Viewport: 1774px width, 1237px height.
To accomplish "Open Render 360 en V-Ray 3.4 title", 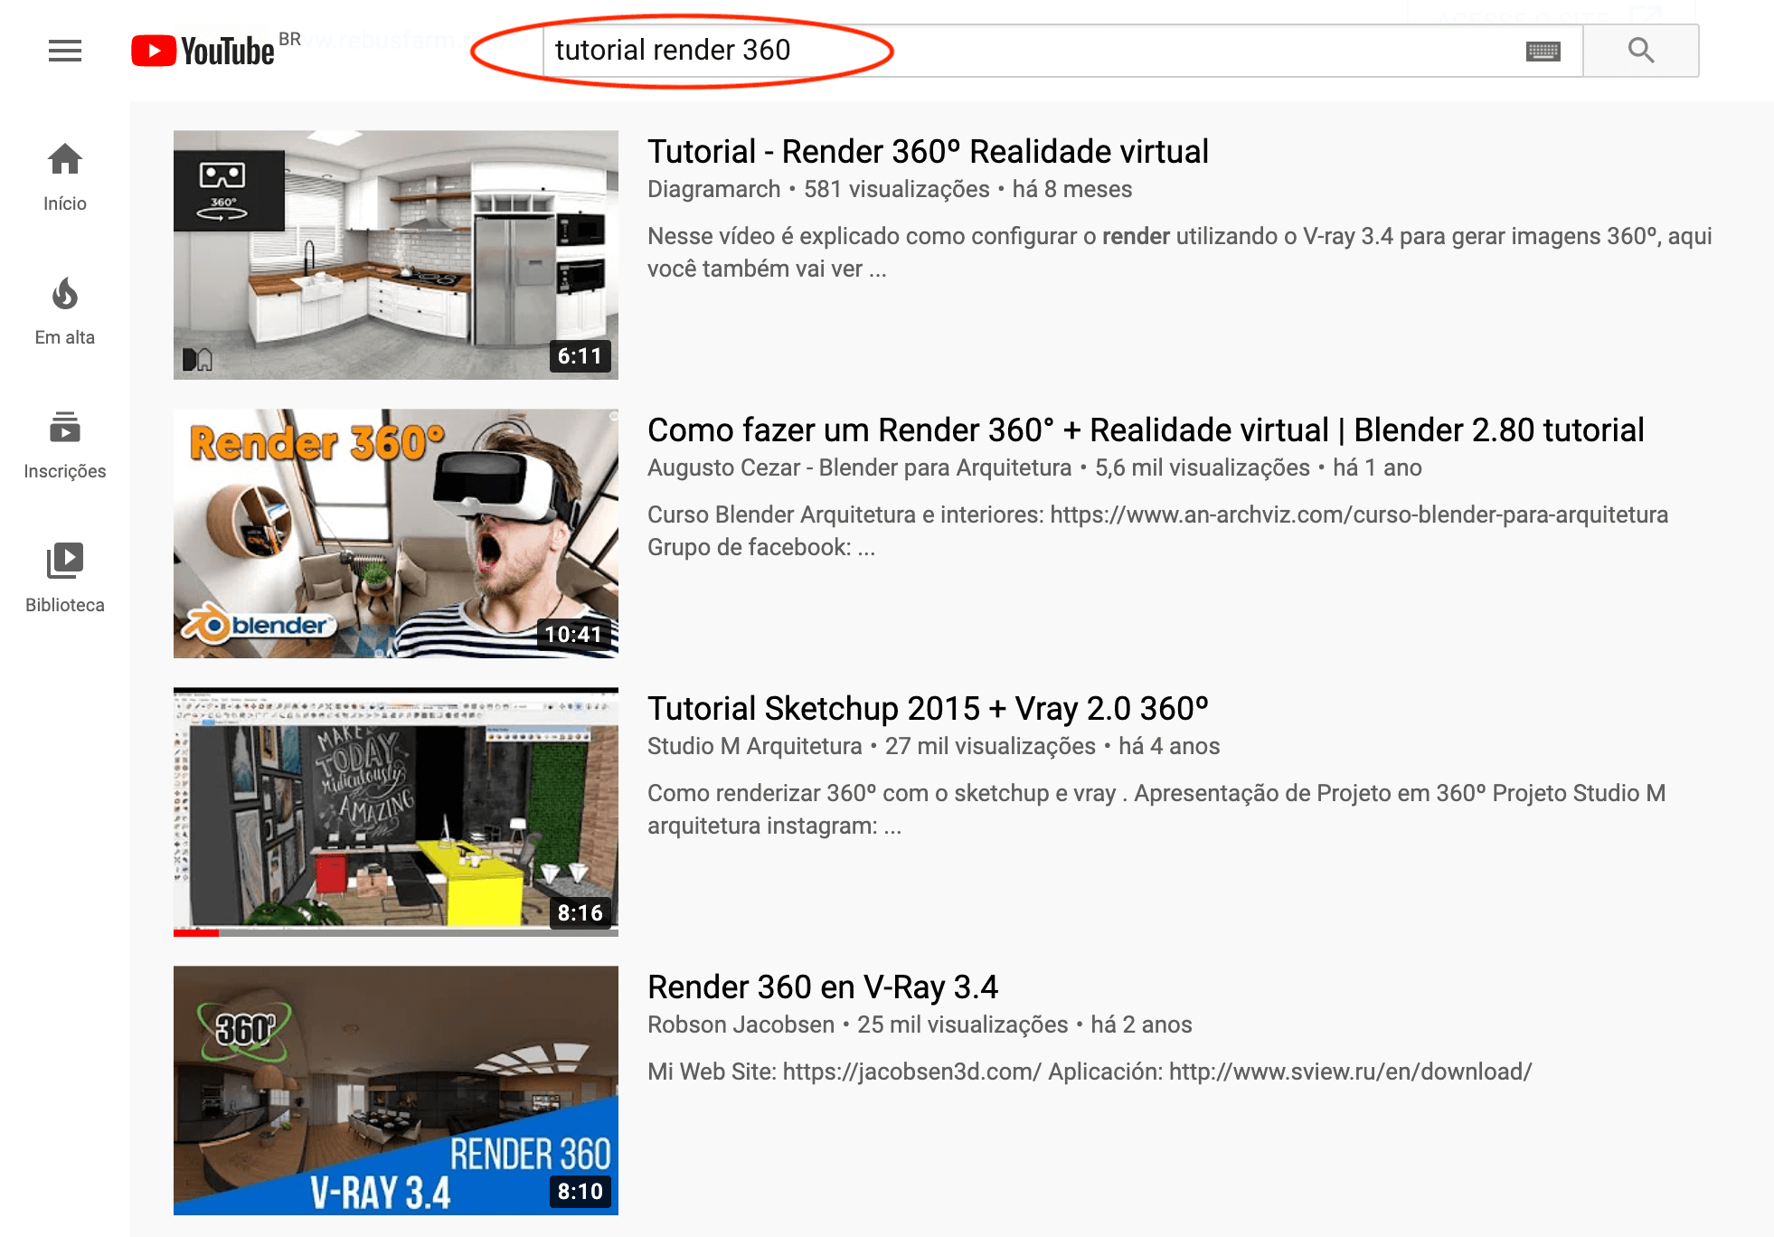I will pyautogui.click(x=823, y=987).
